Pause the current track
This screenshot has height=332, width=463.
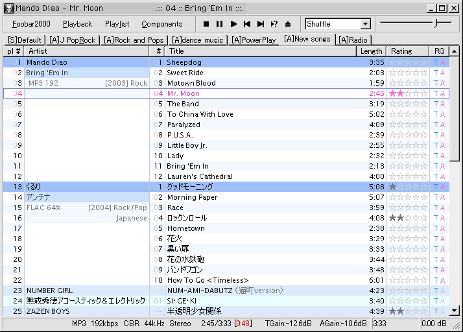(219, 24)
